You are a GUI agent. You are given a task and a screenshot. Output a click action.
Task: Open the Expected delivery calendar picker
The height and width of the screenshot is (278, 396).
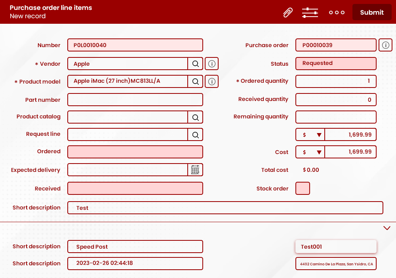tap(195, 169)
